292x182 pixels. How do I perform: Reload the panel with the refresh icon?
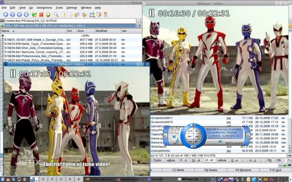[x=26, y=15]
